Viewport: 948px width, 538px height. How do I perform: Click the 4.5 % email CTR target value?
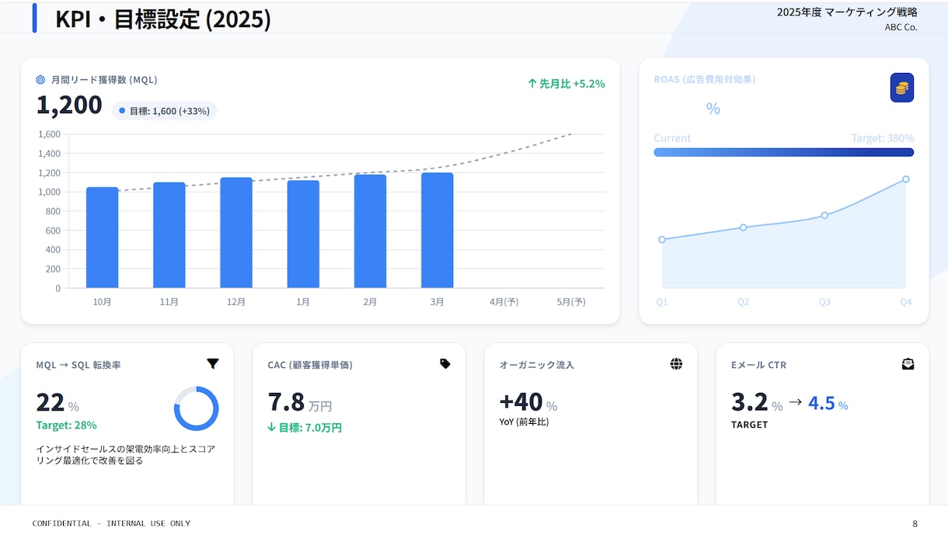[828, 404]
